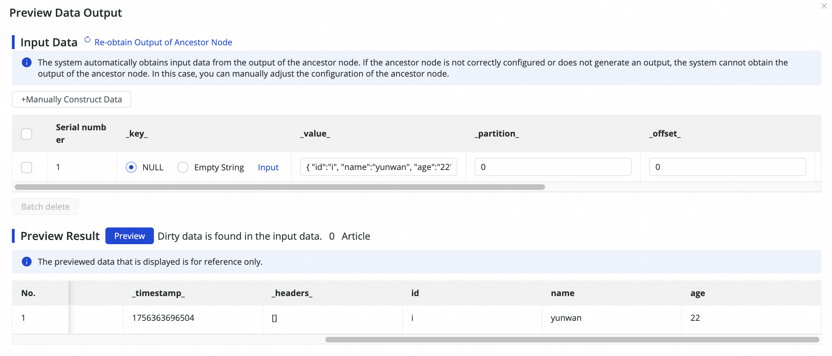Screen dimensions: 832x356
Task: Click into the _offset_ input field
Action: [727, 167]
